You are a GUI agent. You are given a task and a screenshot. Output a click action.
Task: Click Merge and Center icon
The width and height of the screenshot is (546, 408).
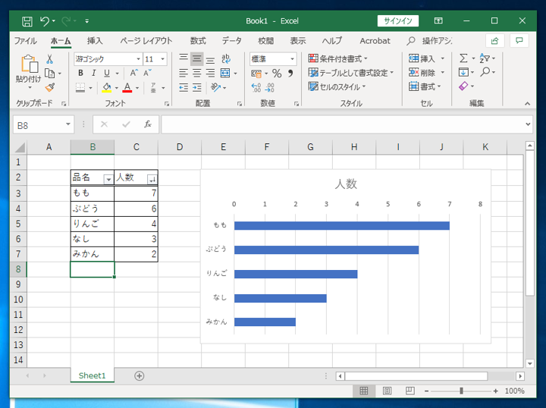(x=225, y=73)
